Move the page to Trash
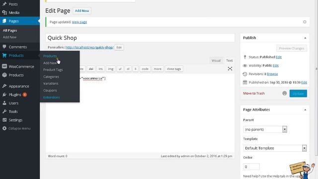Image resolution: width=318 pixels, height=179 pixels. pyautogui.click(x=254, y=93)
